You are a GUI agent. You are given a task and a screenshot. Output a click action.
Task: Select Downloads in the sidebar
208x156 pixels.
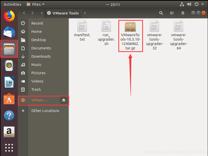click(x=44, y=56)
